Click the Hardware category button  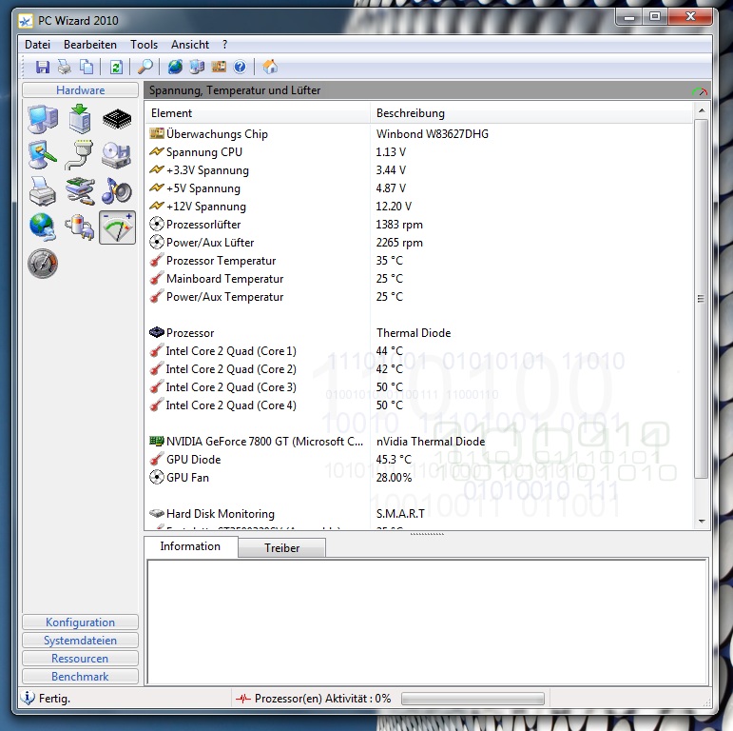click(81, 89)
